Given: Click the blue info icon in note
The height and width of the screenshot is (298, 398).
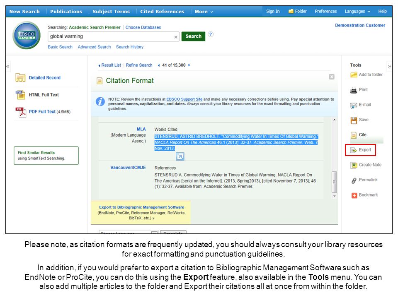Looking at the screenshot, I should 100,101.
